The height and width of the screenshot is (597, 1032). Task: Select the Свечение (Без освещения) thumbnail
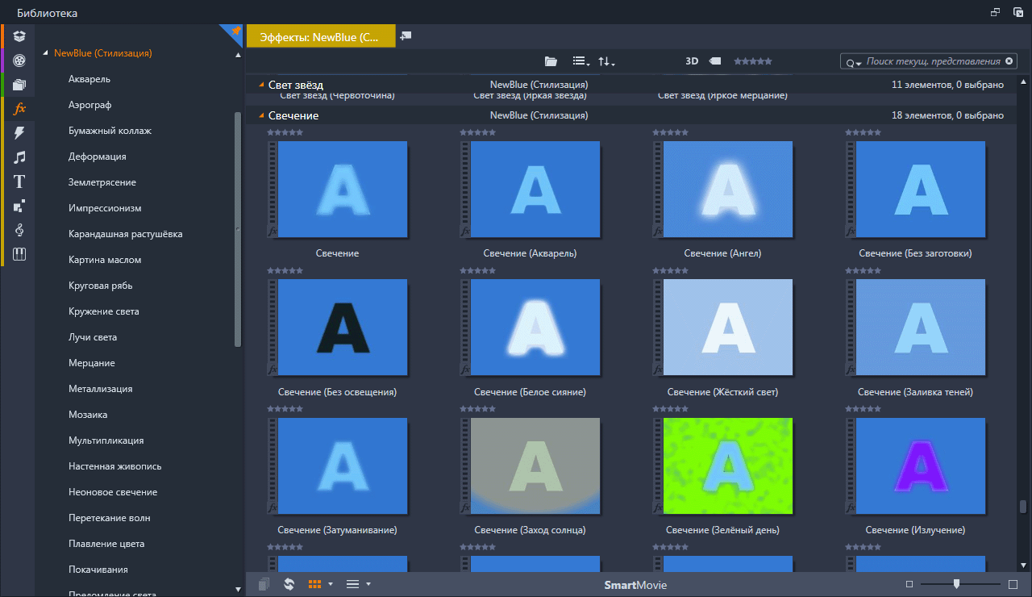coord(342,328)
